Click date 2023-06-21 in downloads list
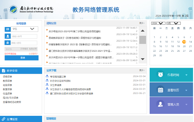 (x=139, y=93)
